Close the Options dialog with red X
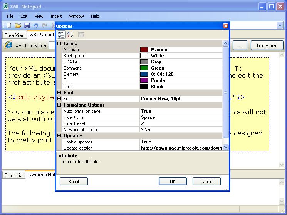 pyautogui.click(x=225, y=26)
